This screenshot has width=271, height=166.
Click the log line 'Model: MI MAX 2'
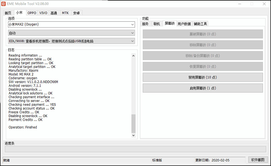[x=21, y=74]
